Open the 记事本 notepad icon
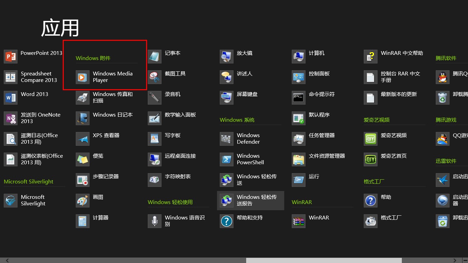The height and width of the screenshot is (263, 468). point(155,57)
